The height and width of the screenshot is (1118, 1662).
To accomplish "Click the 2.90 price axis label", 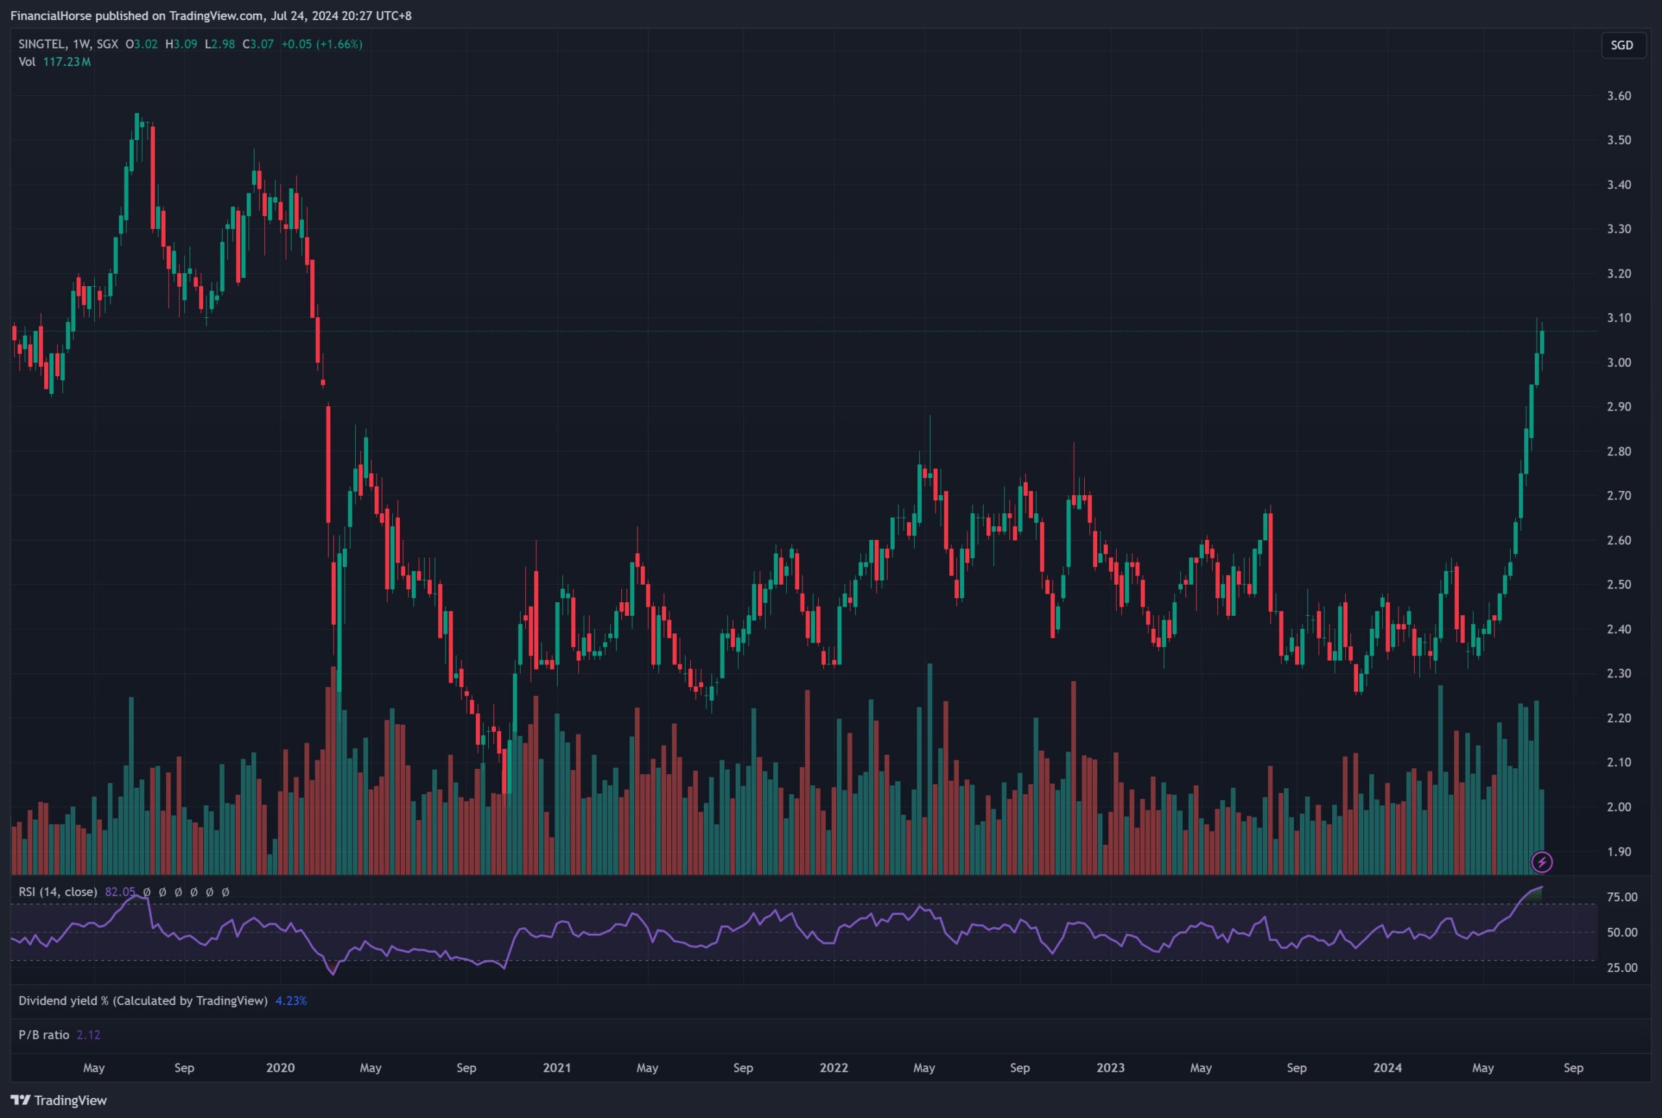I will pyautogui.click(x=1619, y=407).
